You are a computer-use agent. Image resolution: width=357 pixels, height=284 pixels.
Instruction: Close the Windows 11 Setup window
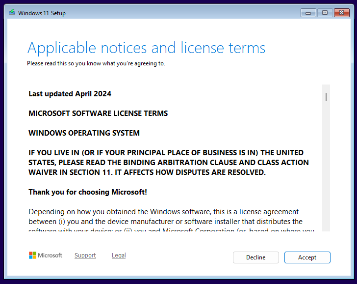pos(341,13)
